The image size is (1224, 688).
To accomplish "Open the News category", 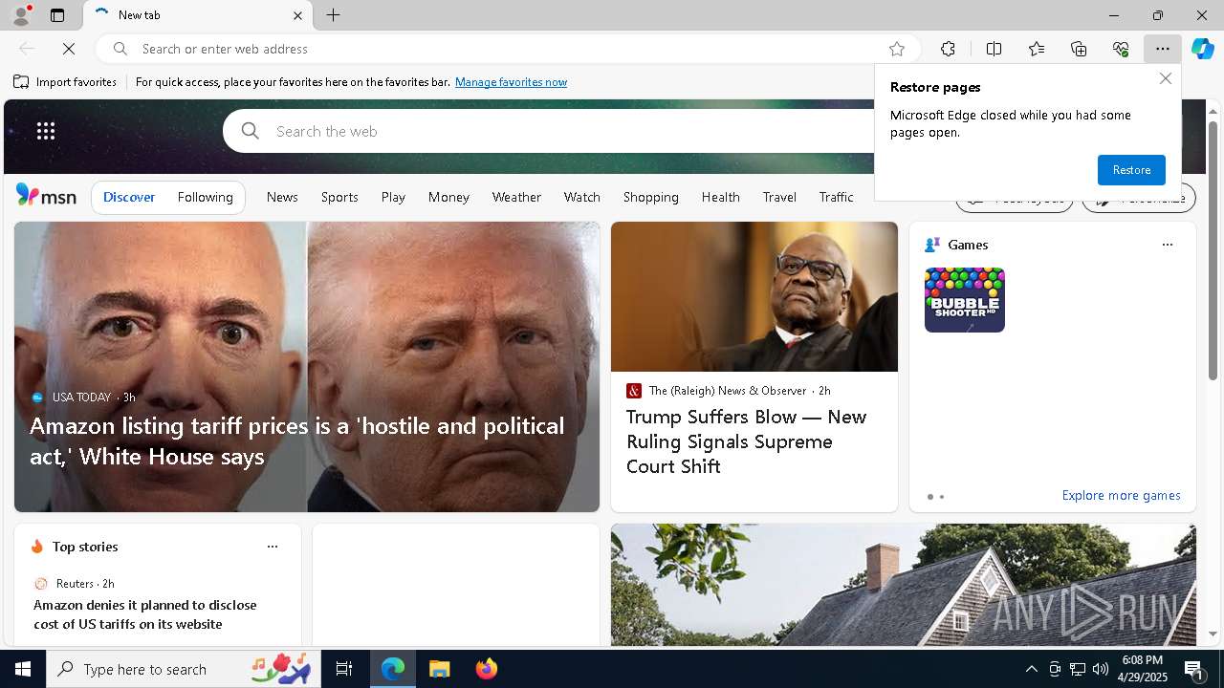I will coord(282,197).
